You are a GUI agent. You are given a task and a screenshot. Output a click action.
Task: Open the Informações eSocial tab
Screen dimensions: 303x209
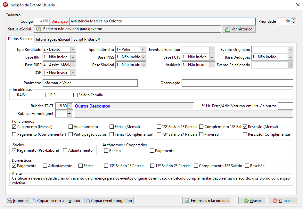[x=53, y=39]
